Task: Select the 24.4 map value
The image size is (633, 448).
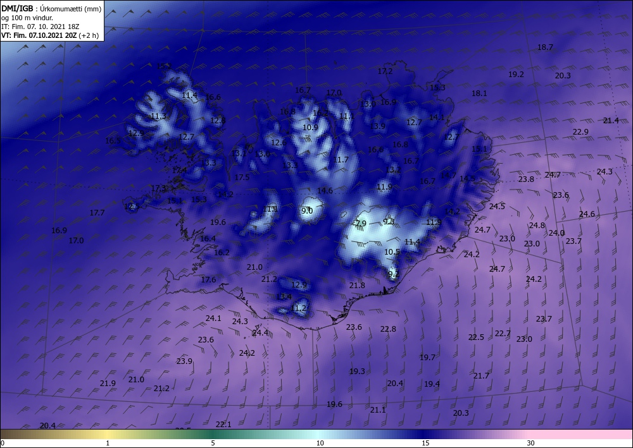Action: tap(260, 333)
